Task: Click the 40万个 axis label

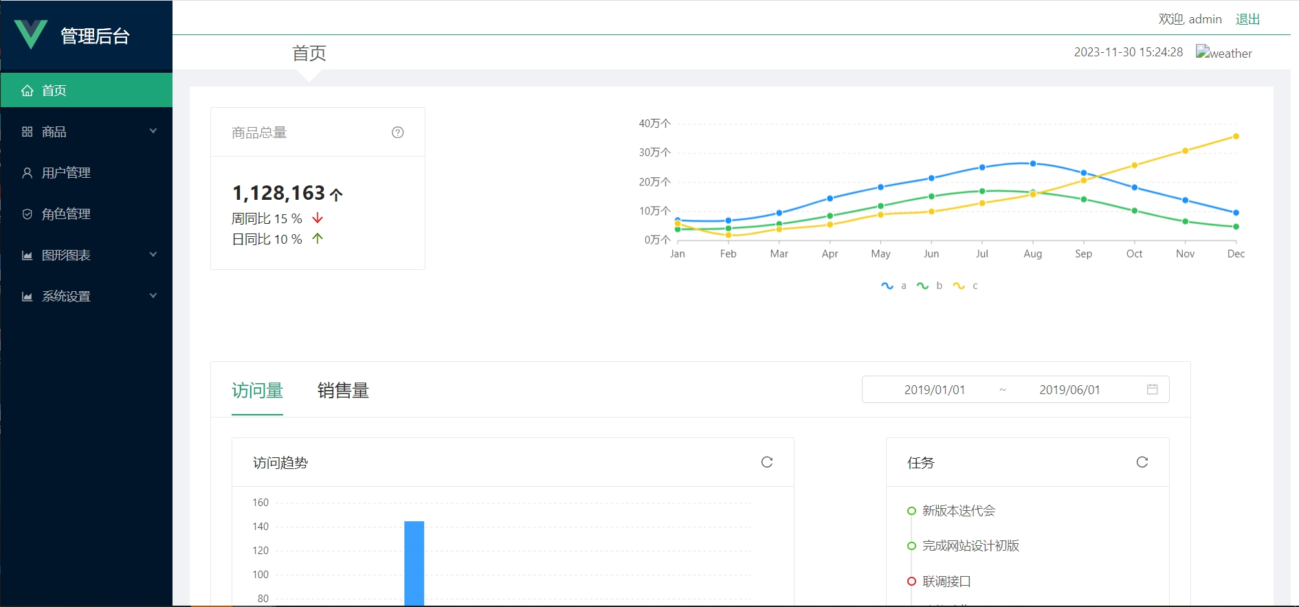Action: [654, 124]
